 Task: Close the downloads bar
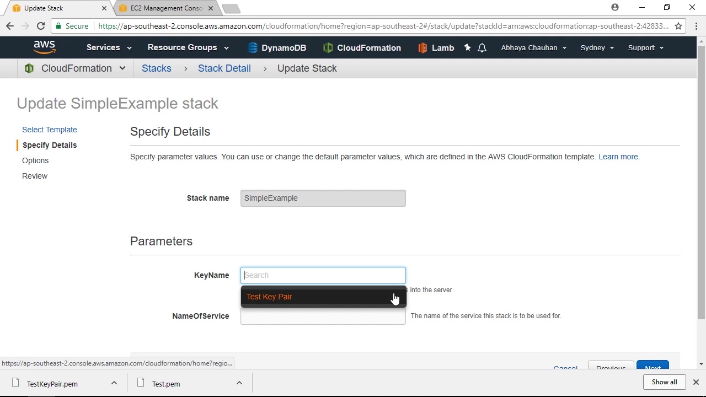tap(696, 382)
